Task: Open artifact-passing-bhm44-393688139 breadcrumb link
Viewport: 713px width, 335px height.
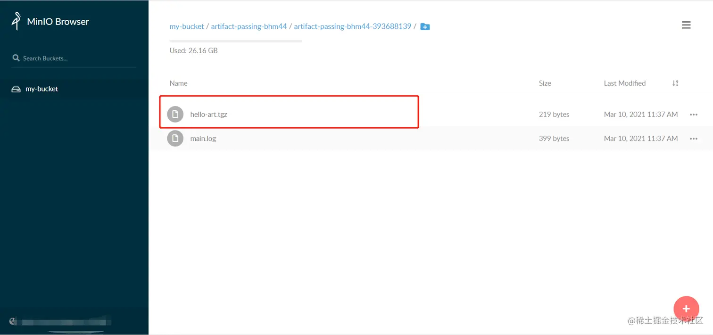Action: tap(353, 26)
